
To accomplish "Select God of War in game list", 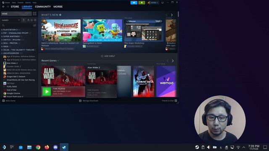I will (x=11, y=90).
